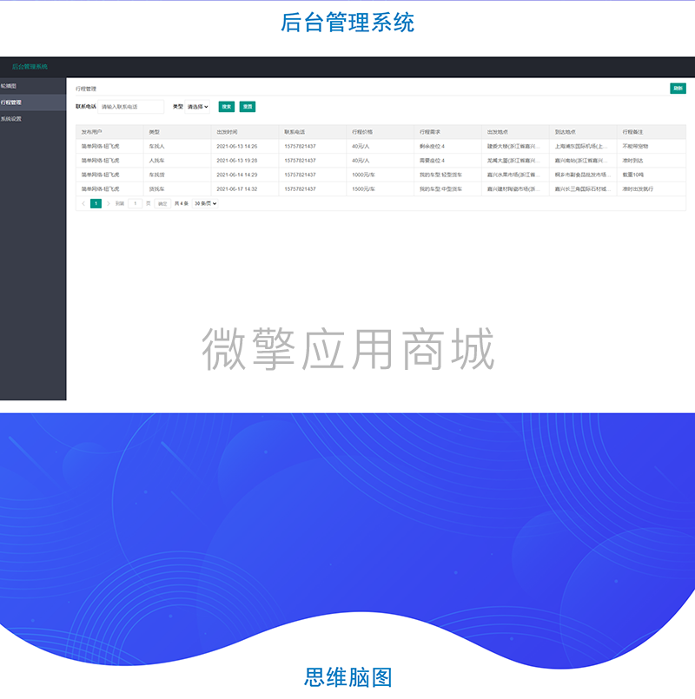695x699 pixels.
Task: Click the page number jump input
Action: click(x=136, y=204)
